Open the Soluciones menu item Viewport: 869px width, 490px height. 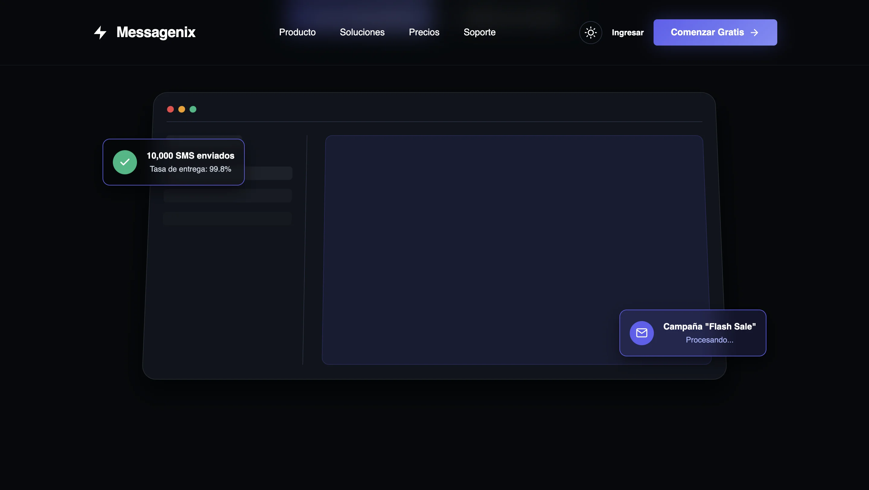(362, 32)
